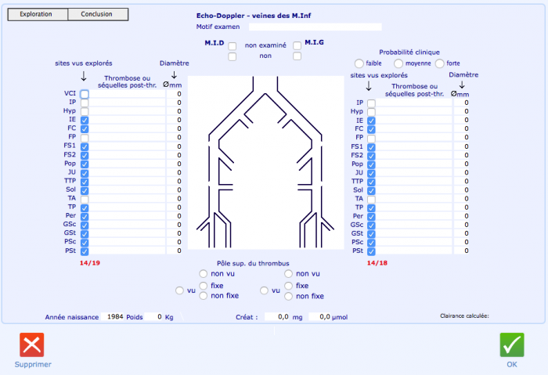Uncheck the M.I.D GSc checkbox
Image resolution: width=548 pixels, height=375 pixels.
pos(85,225)
